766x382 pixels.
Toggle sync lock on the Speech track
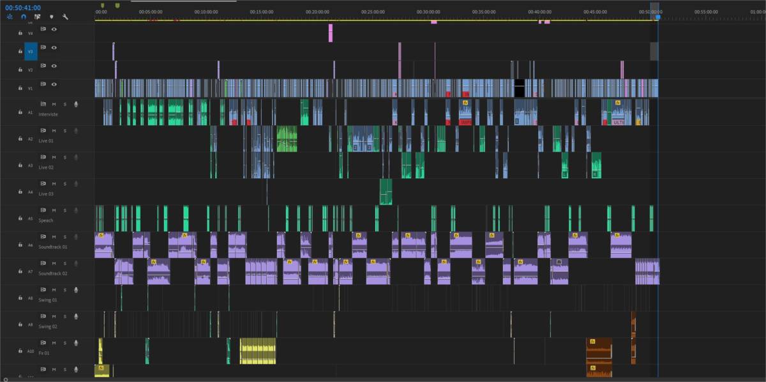click(x=42, y=210)
